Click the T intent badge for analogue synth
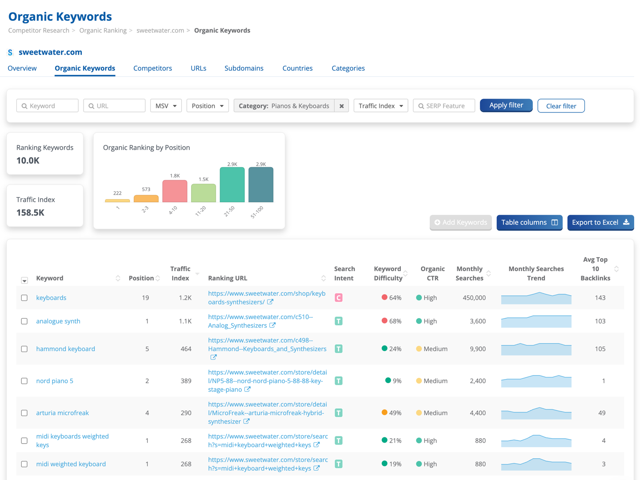640x480 pixels. (x=339, y=321)
